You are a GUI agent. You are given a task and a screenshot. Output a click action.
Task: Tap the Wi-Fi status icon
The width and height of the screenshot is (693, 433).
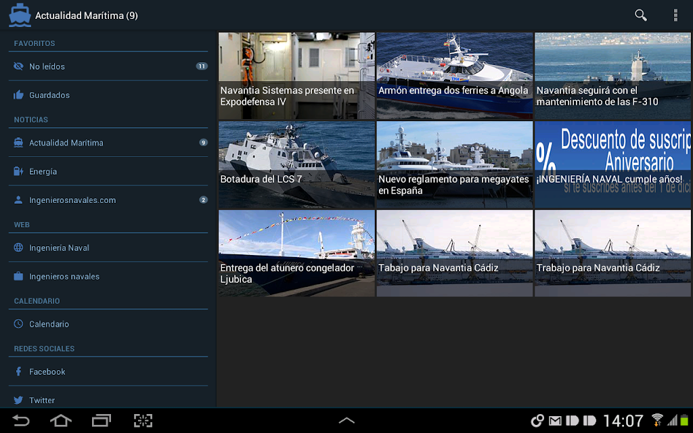656,420
